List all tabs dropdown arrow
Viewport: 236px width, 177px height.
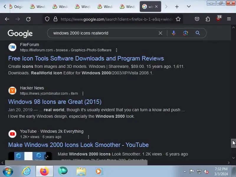point(189,6)
